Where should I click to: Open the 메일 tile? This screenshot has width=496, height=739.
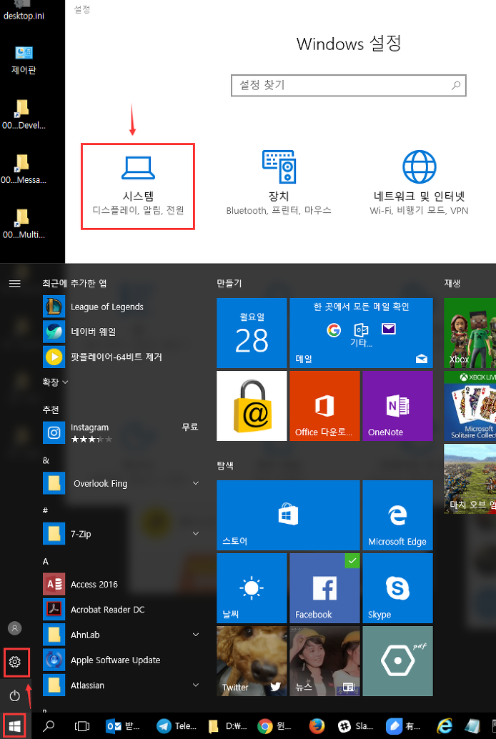361,333
